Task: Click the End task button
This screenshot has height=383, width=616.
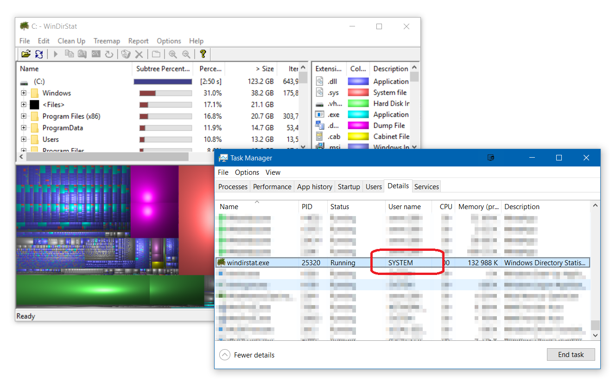Action: pyautogui.click(x=571, y=355)
